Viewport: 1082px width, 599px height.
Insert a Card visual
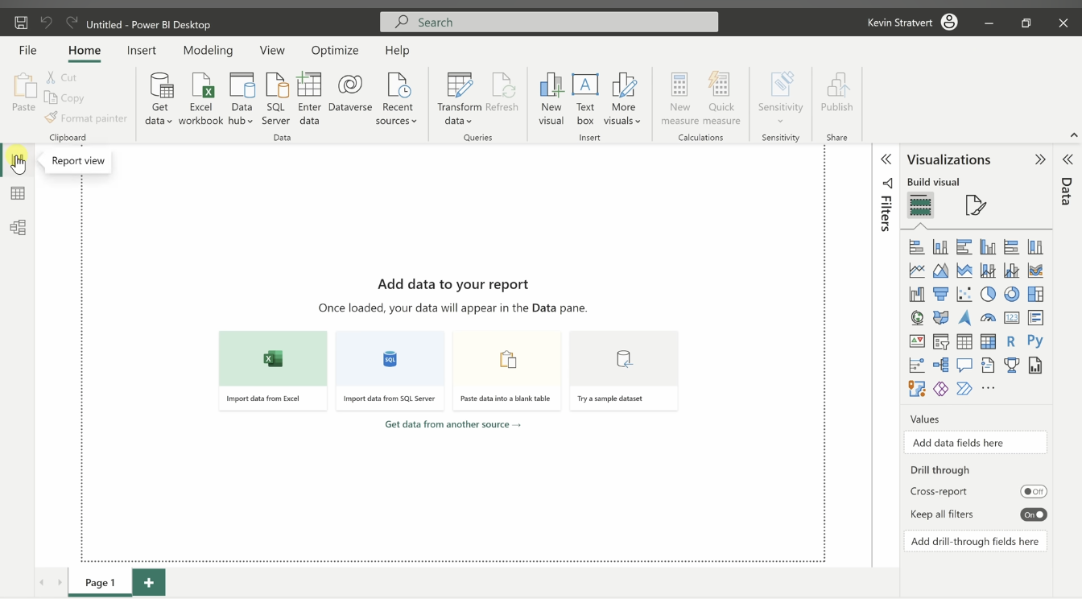[1011, 318]
